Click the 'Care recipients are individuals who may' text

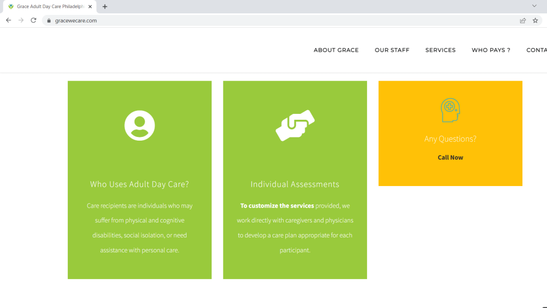click(x=139, y=206)
